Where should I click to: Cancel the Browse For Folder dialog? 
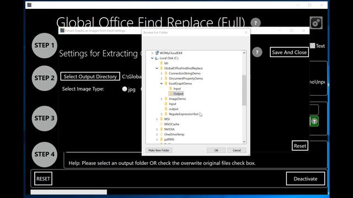[237, 150]
